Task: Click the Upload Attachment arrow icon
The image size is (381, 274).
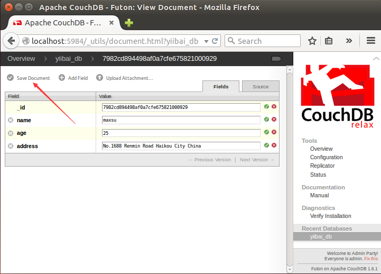Action: (x=100, y=78)
